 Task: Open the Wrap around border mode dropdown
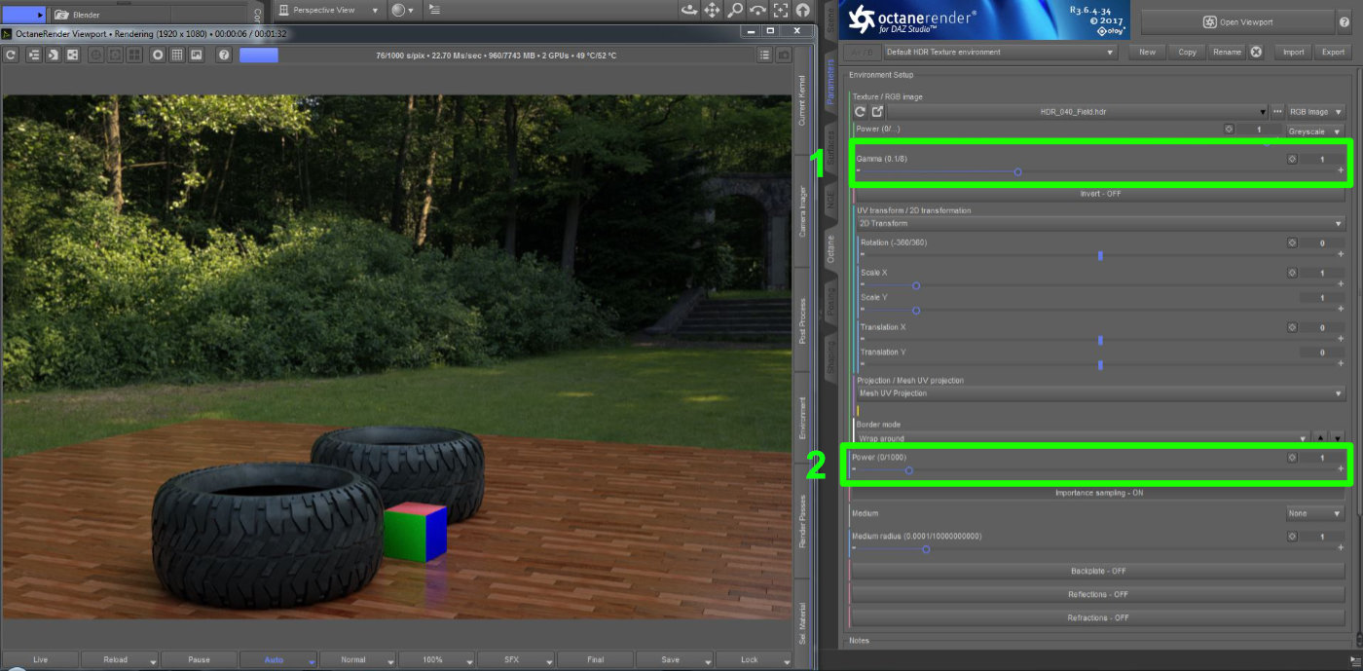pos(1083,438)
